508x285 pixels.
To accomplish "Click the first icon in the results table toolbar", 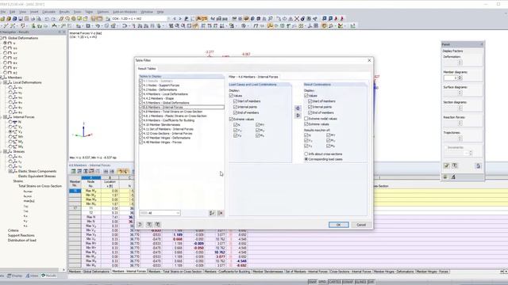I will coord(74,171).
